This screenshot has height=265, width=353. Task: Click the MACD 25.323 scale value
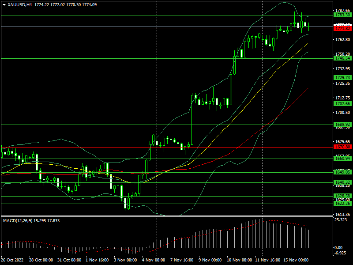tap(341, 220)
